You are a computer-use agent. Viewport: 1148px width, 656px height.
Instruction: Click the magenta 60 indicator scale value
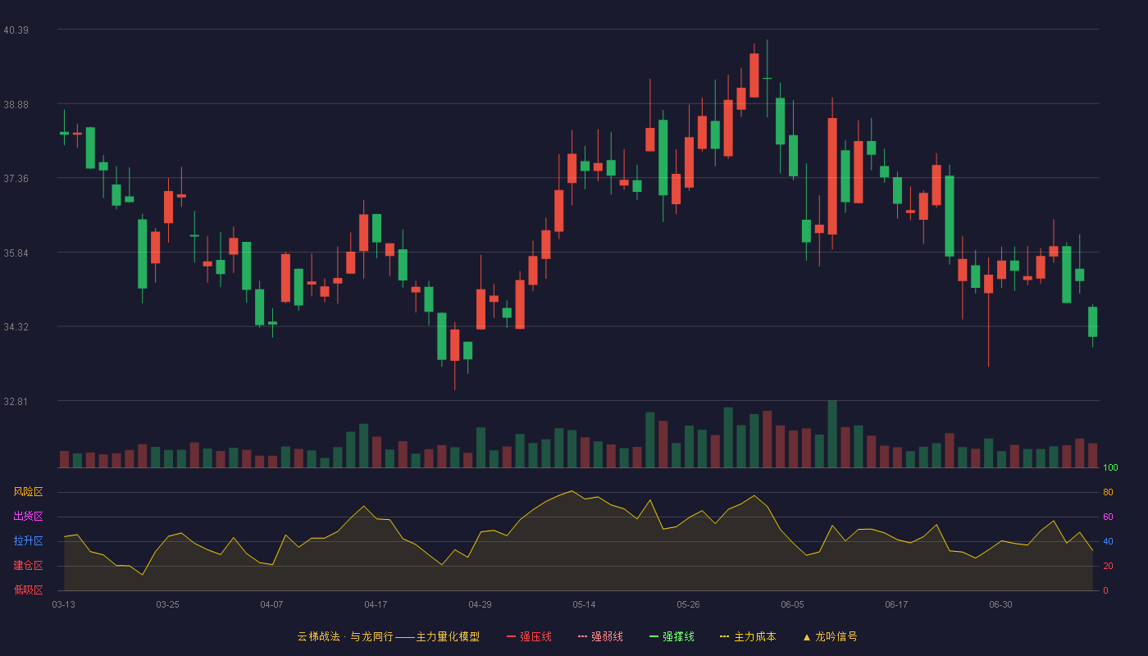1108,517
